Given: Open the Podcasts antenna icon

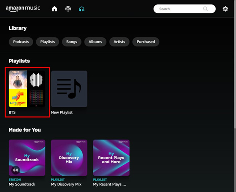Looking at the screenshot, I should (x=68, y=9).
